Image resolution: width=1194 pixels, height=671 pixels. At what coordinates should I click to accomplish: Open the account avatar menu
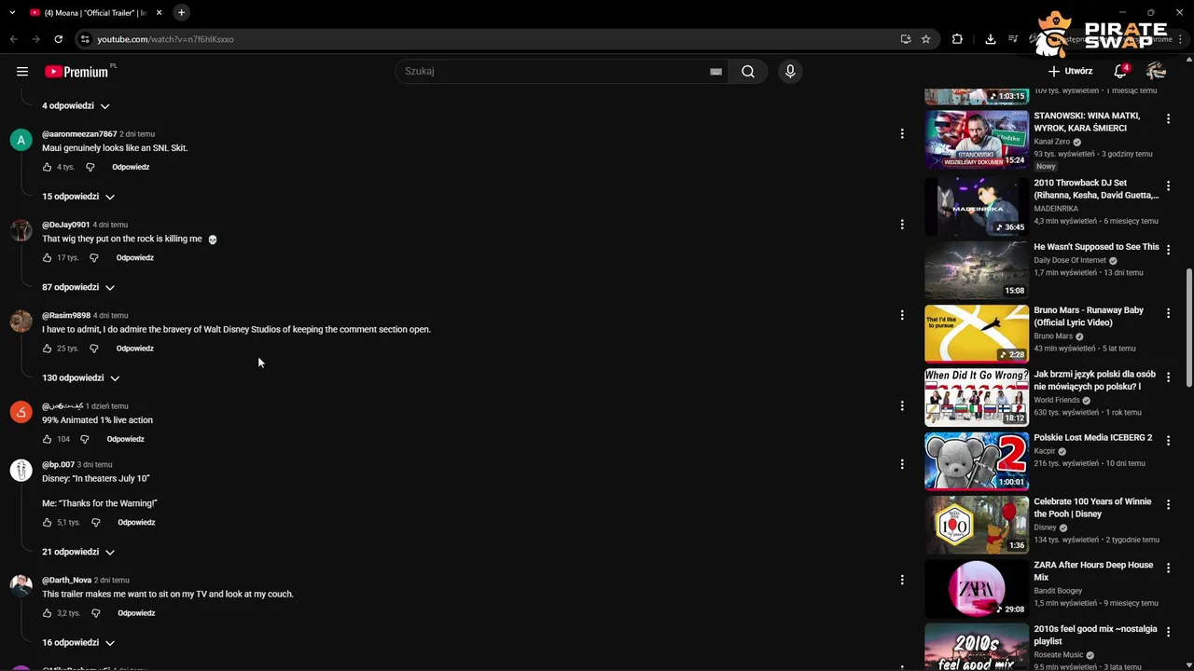(1156, 71)
